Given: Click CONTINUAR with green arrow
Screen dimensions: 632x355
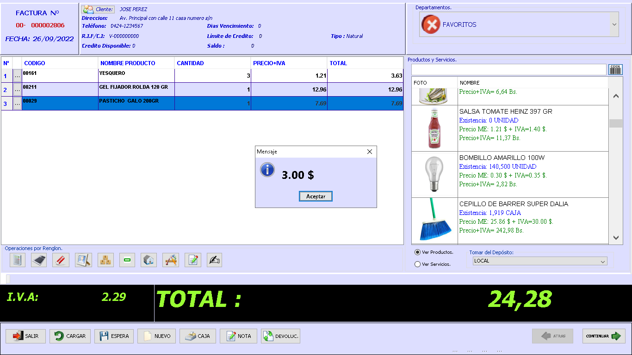Looking at the screenshot, I should pyautogui.click(x=604, y=336).
